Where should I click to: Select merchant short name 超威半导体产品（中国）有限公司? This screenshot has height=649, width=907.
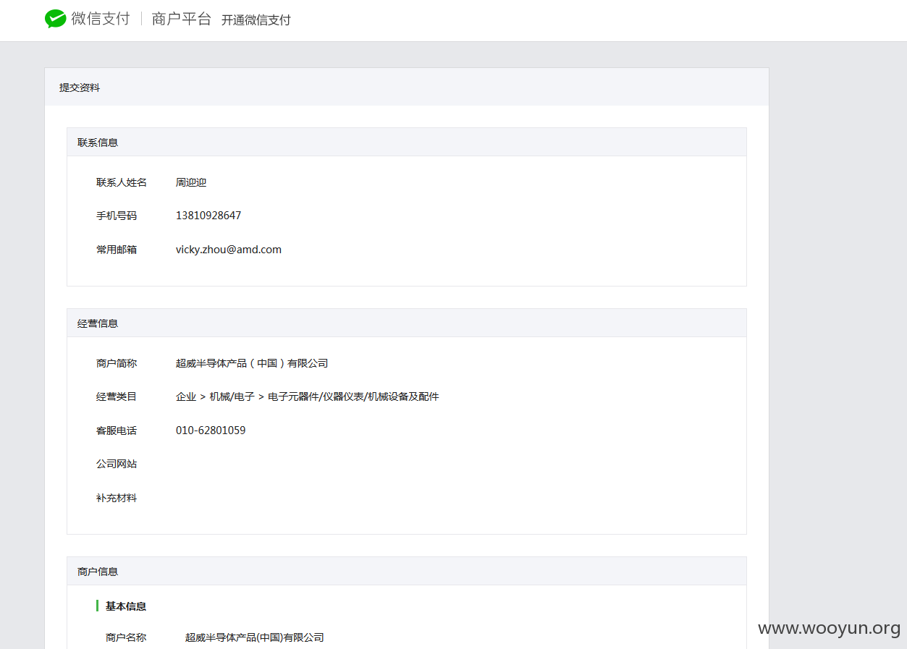(x=252, y=363)
